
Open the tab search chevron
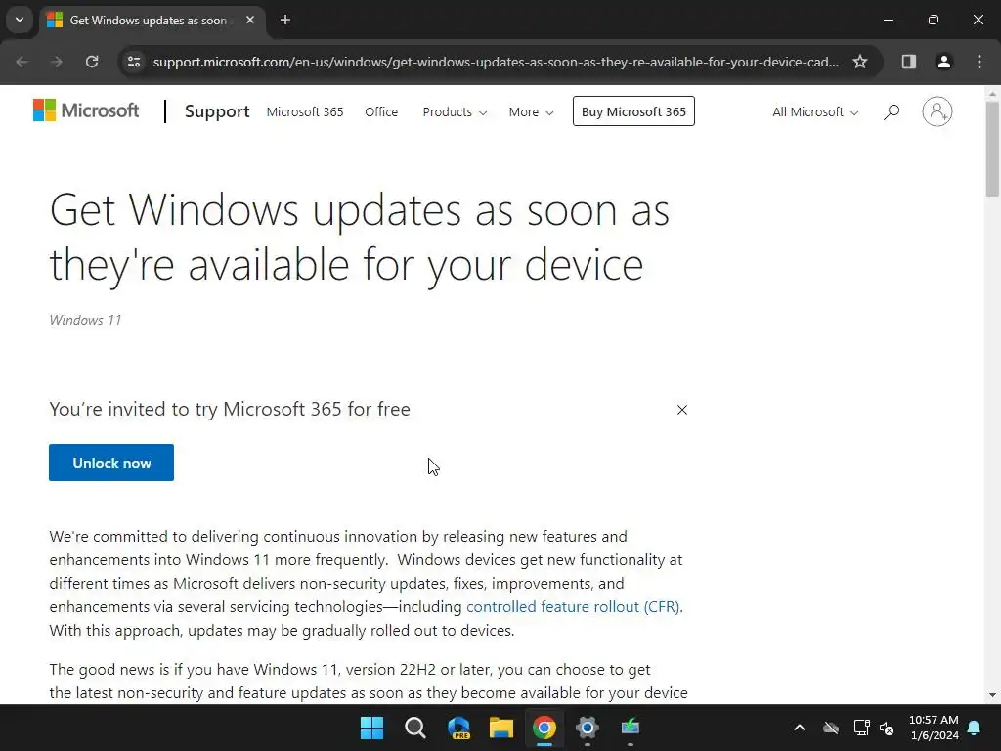[x=20, y=20]
